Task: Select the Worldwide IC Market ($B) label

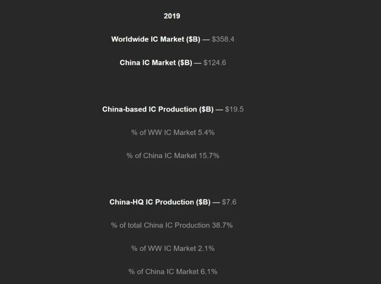Action: (x=156, y=39)
